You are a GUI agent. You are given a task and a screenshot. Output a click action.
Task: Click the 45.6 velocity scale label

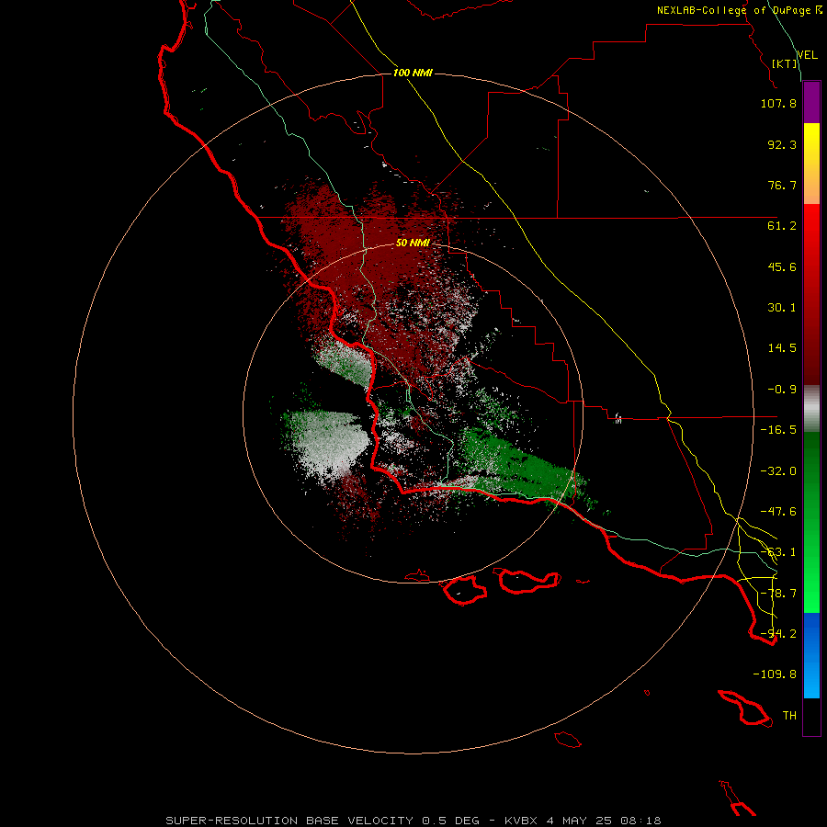[782, 266]
